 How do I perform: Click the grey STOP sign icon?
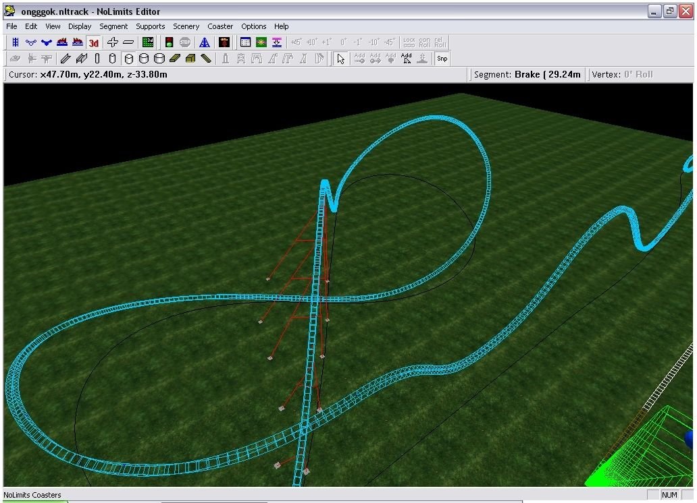(x=185, y=42)
